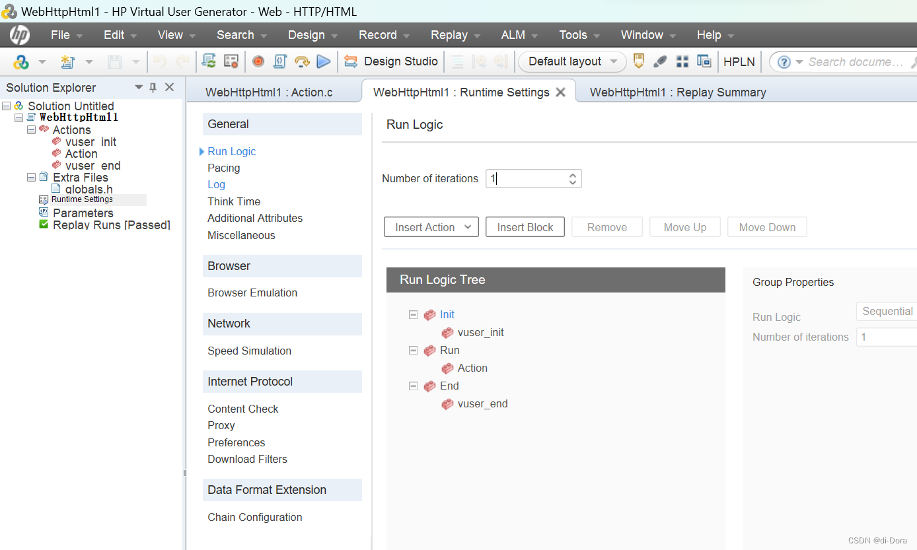Collapse the Run group in Run Logic Tree
Screen dimensions: 917x550
[x=414, y=351]
